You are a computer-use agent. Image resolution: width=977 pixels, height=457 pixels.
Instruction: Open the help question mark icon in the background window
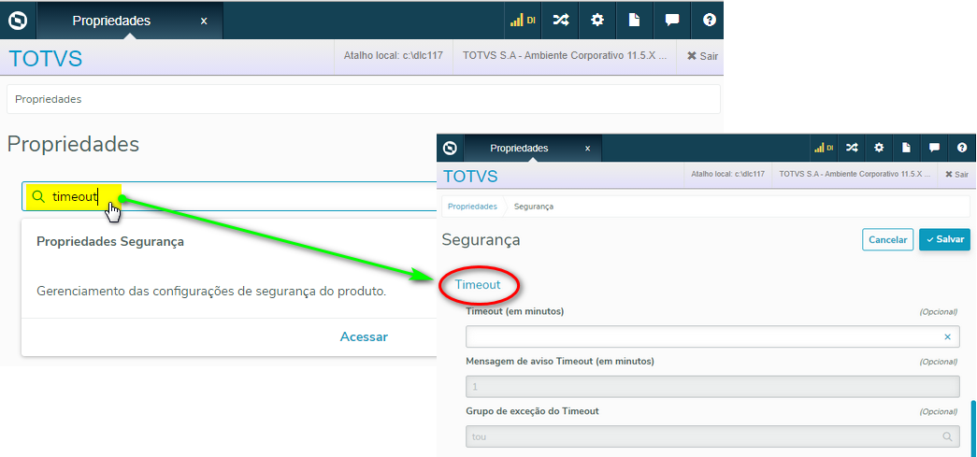tap(710, 20)
